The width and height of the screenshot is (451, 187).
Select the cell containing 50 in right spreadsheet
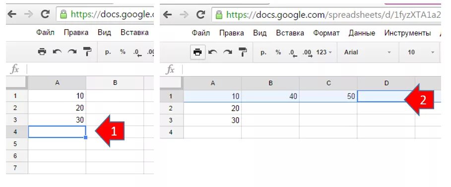coord(328,96)
